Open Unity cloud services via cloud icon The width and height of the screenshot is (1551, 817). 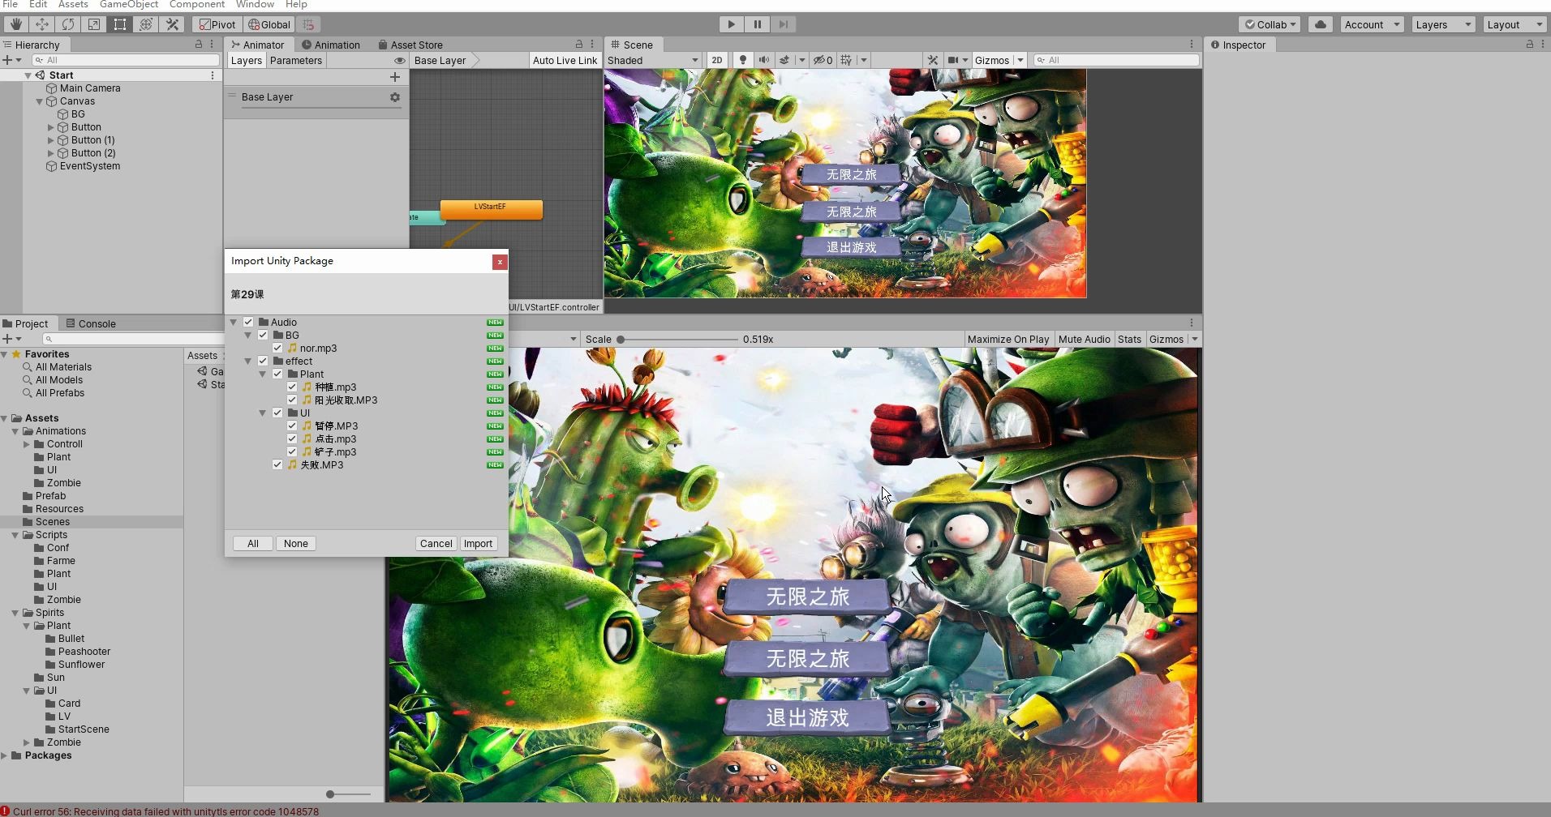click(1320, 24)
